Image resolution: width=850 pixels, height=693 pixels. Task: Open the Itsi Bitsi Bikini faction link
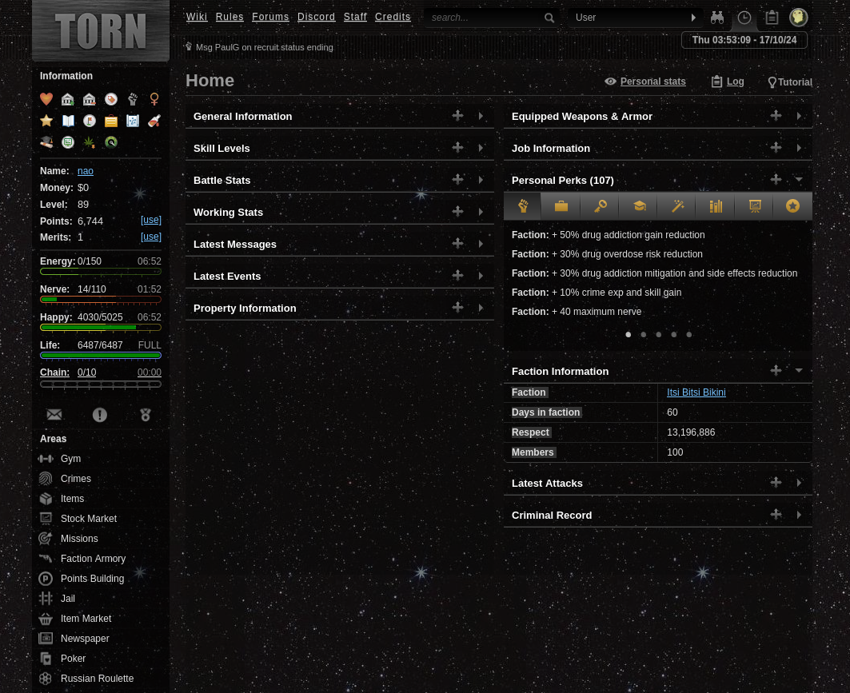(x=696, y=392)
